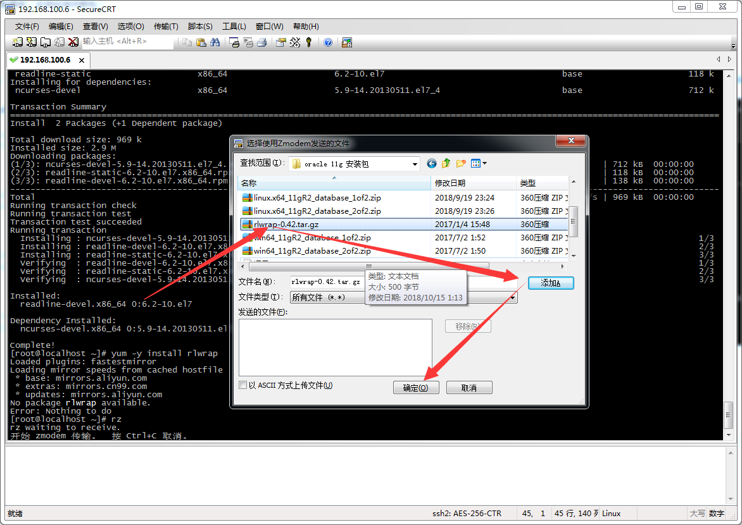Click ssh2: AES-256-CTR in status bar
742x525 pixels.
pyautogui.click(x=467, y=513)
